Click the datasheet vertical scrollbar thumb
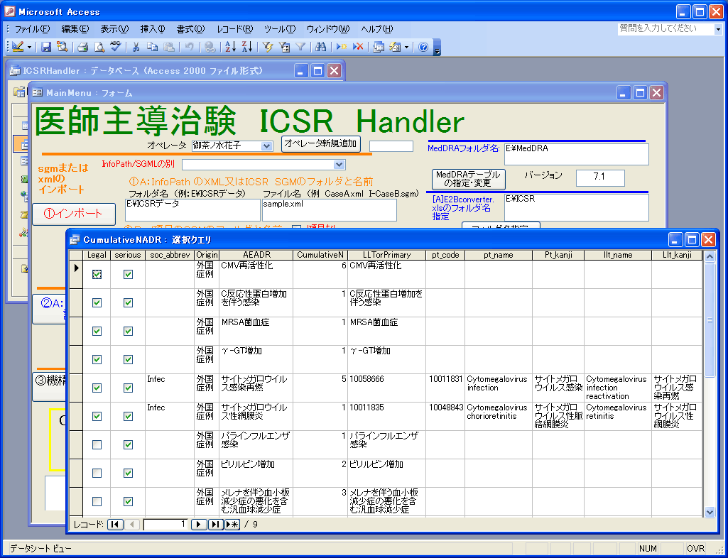Viewport: 728px width, 558px height. point(710,320)
